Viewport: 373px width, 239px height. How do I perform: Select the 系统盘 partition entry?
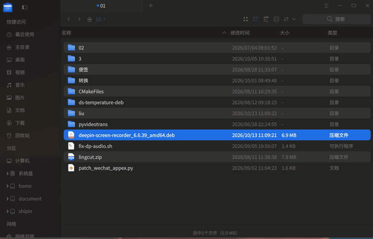(26, 174)
